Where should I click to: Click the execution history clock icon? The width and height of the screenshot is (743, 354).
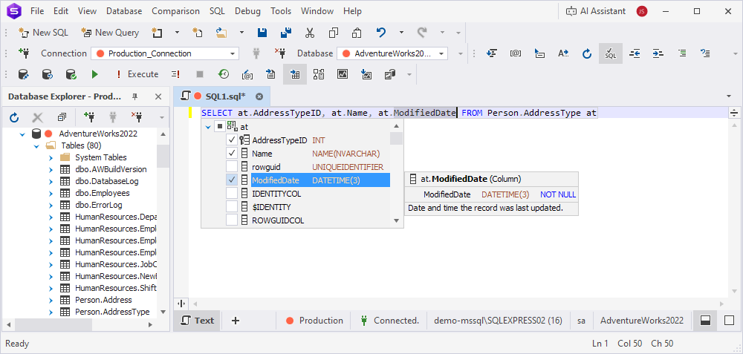(x=224, y=73)
